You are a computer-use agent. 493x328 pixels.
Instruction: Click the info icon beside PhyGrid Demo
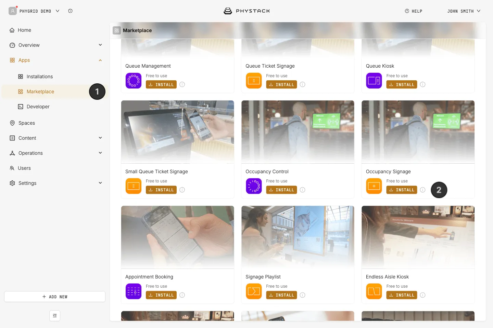point(70,11)
